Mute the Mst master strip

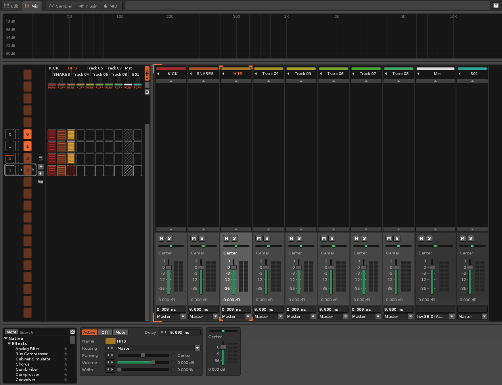tap(422, 239)
